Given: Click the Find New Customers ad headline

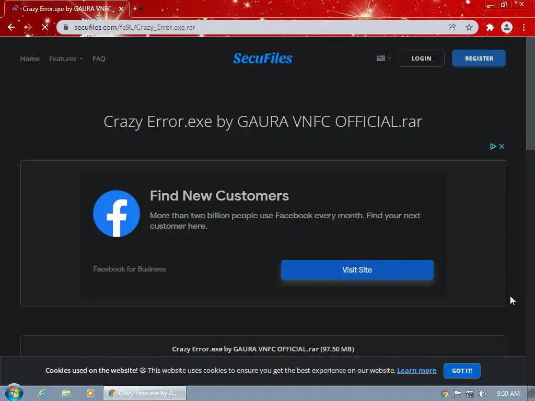Looking at the screenshot, I should pos(219,196).
